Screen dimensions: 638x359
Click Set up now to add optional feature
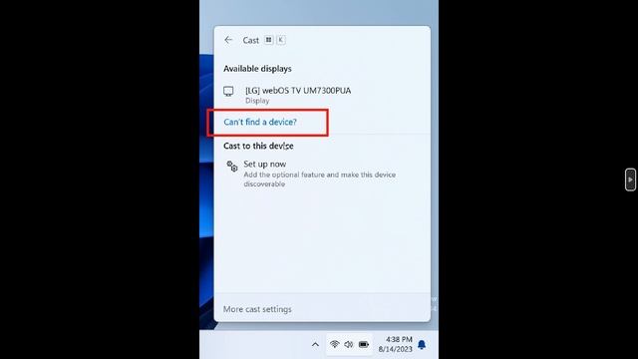click(x=321, y=174)
